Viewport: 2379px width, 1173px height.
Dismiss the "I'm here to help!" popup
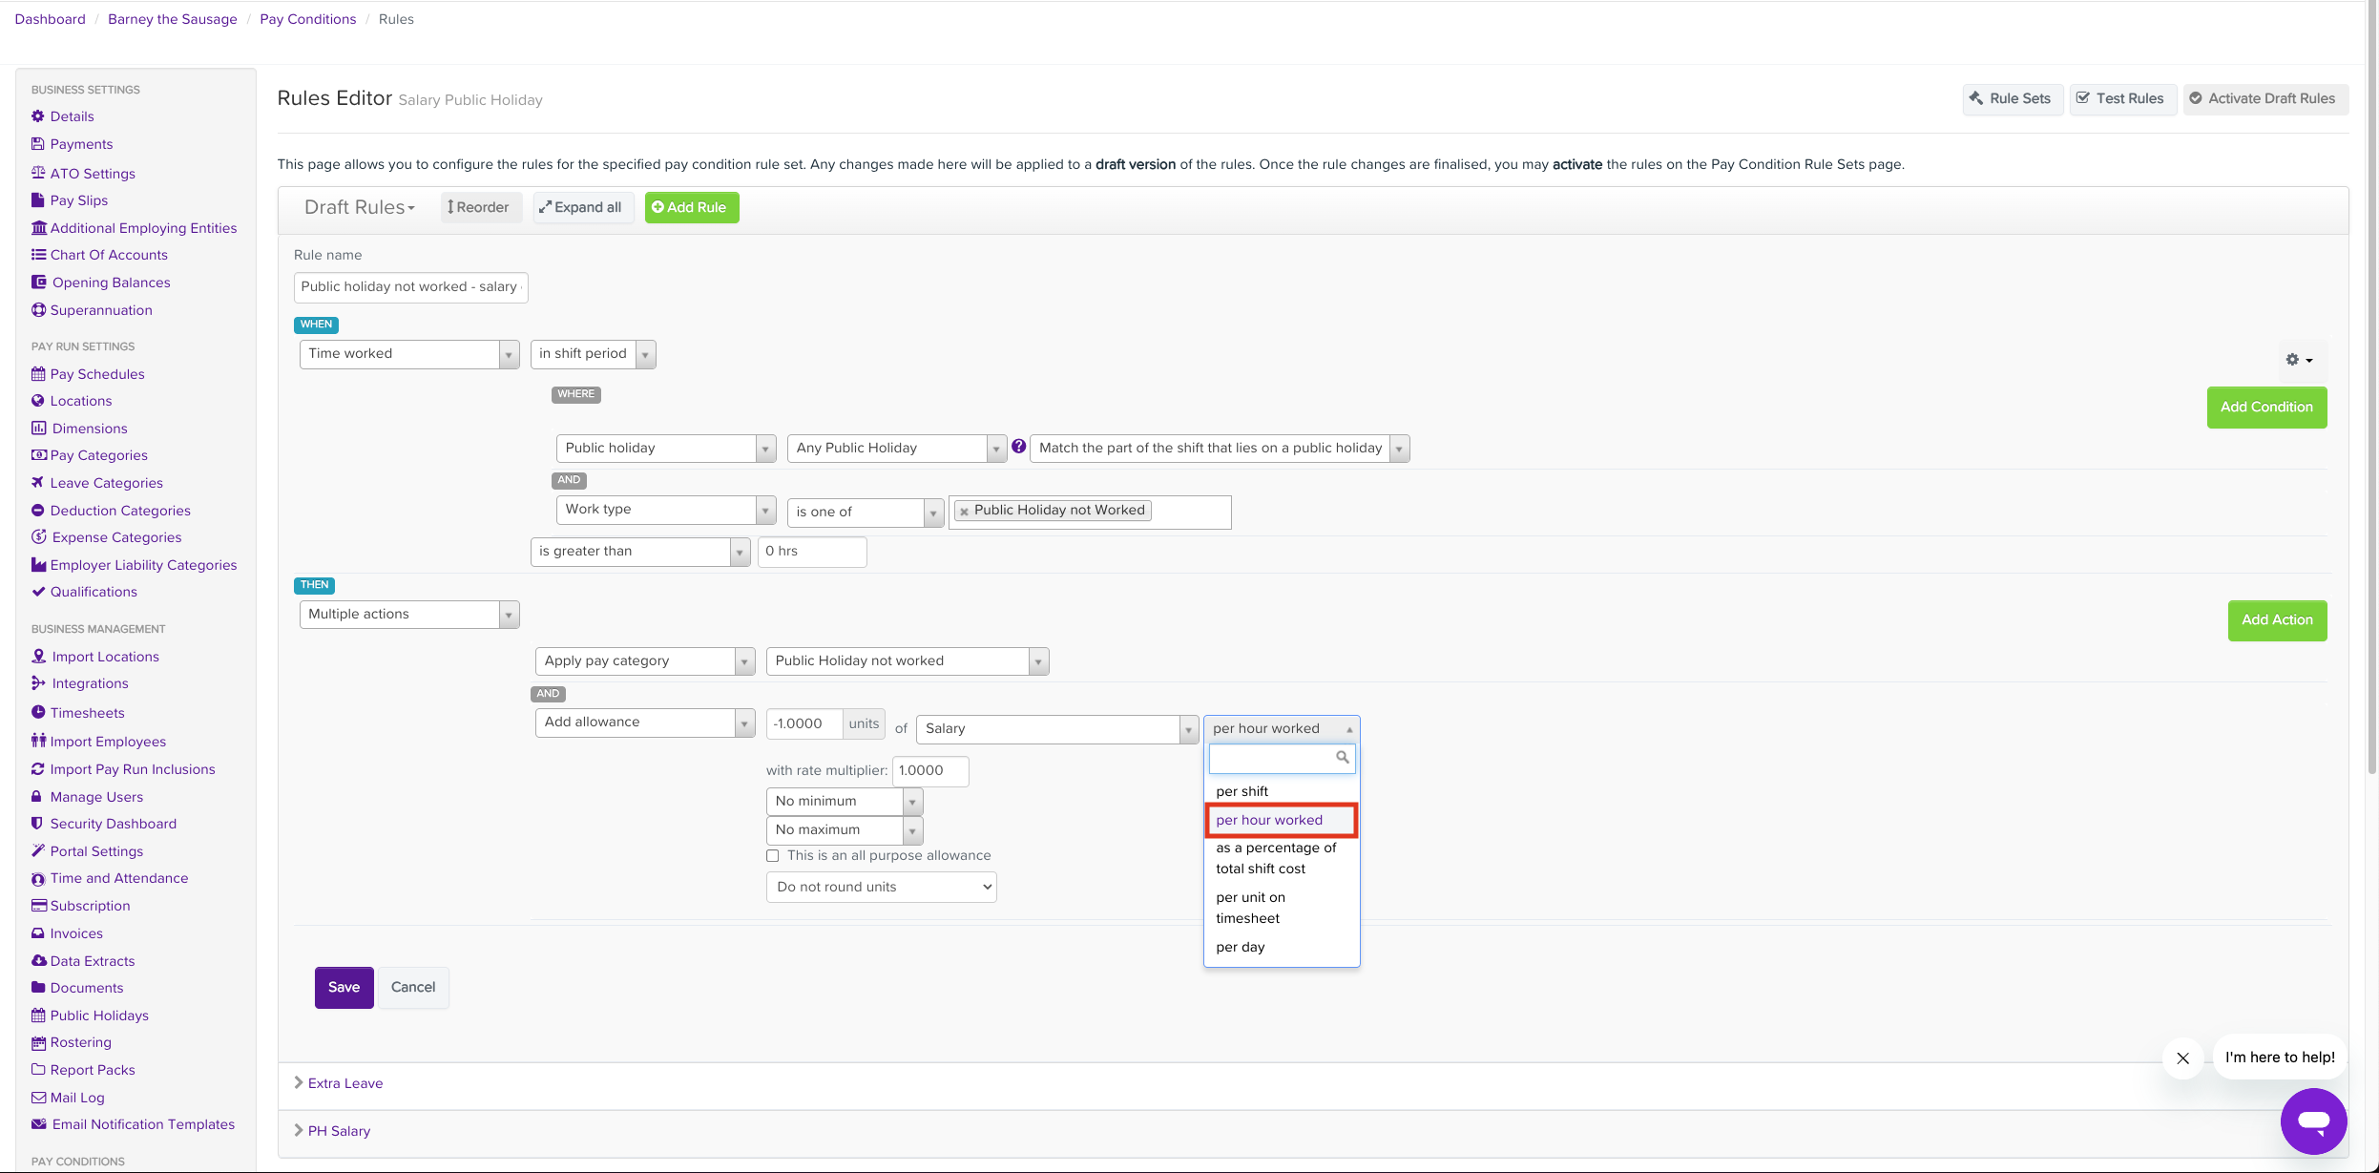pyautogui.click(x=2181, y=1058)
